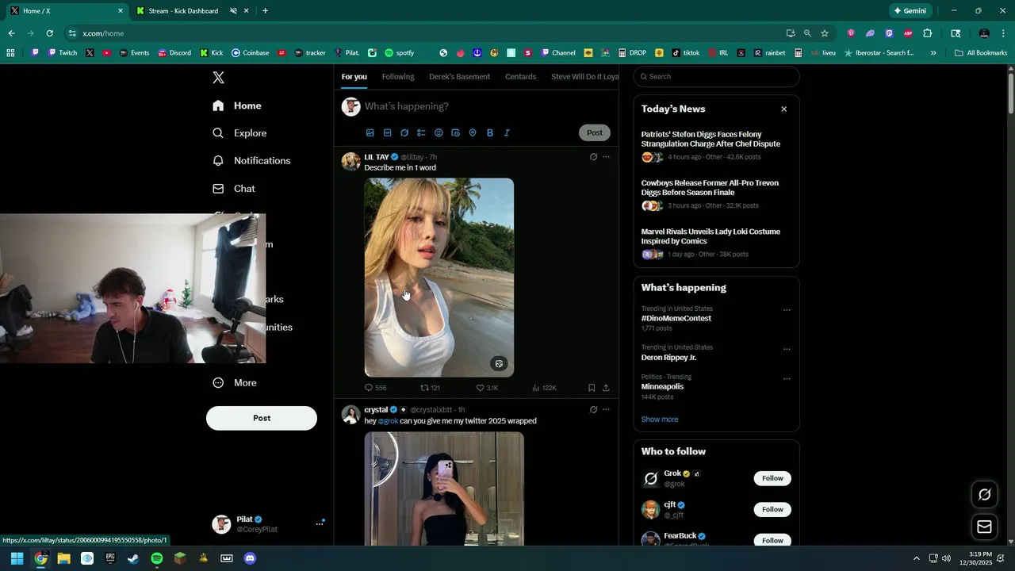Bookmark this page with the star icon
Screen dimensions: 1015x571
click(x=825, y=33)
